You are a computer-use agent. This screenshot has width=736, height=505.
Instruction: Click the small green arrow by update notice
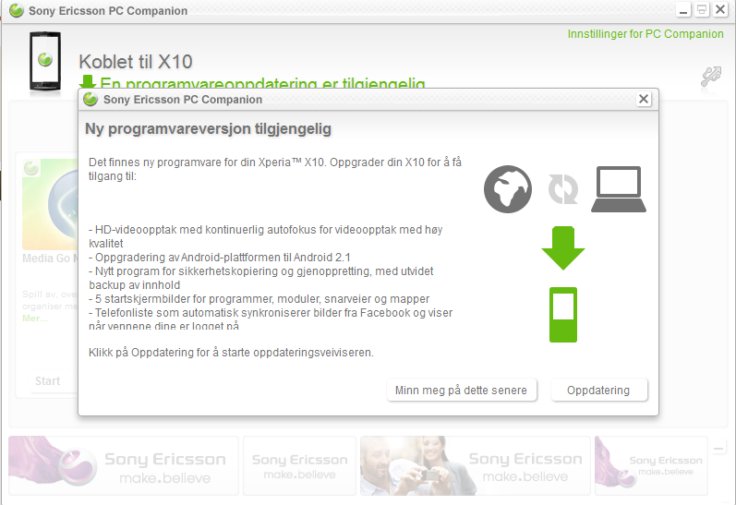(88, 82)
